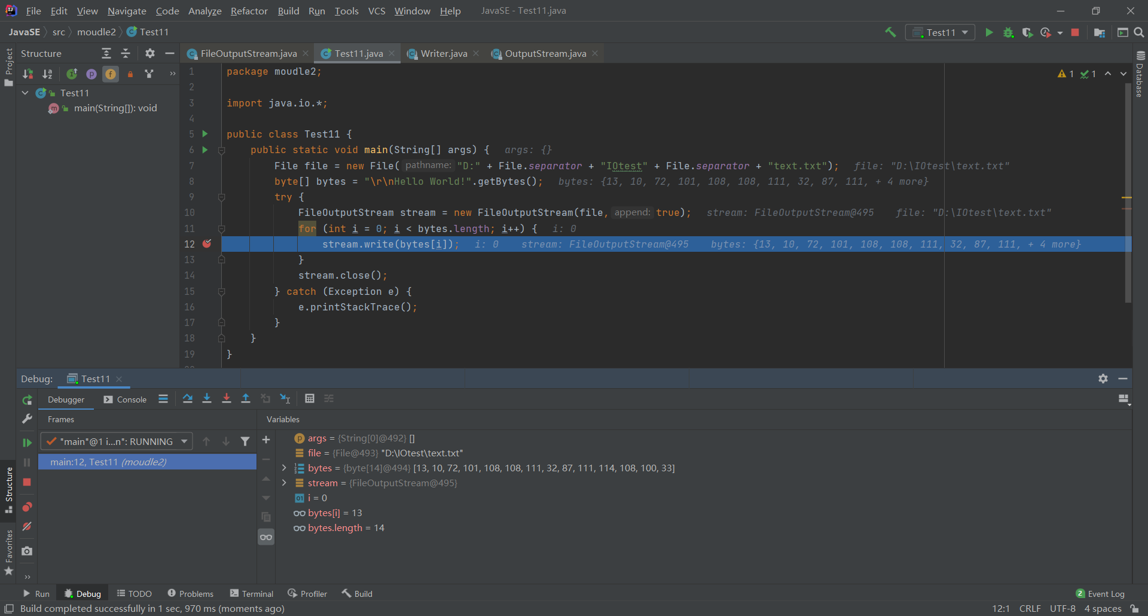1148x616 pixels.
Task: Click Step Into in debugger toolbar
Action: coord(207,399)
